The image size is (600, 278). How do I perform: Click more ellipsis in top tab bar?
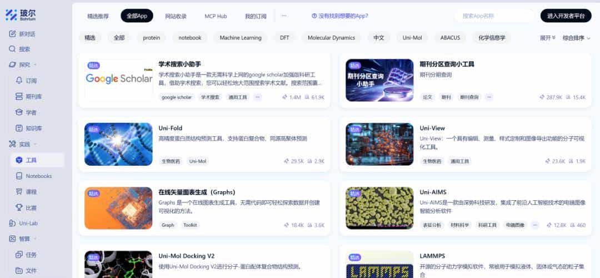tap(284, 16)
